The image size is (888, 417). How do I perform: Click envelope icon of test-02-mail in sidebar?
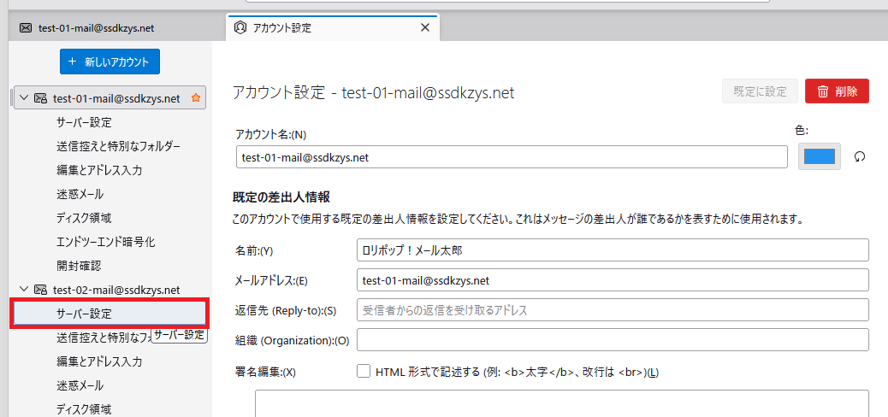(x=40, y=290)
